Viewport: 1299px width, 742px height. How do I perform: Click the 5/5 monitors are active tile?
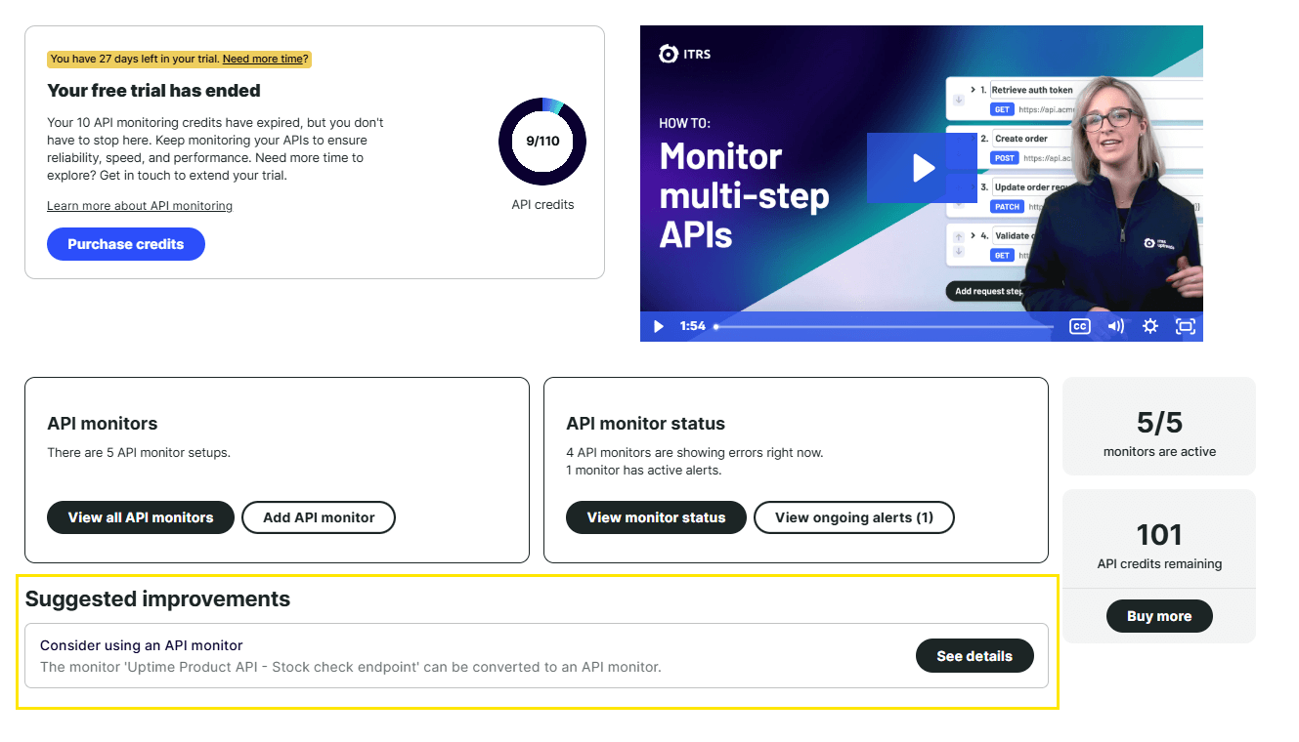click(1159, 427)
